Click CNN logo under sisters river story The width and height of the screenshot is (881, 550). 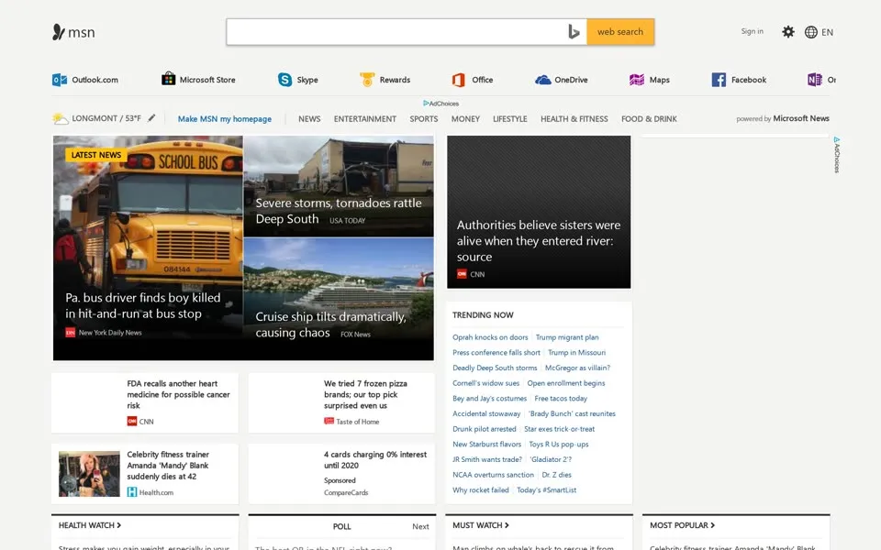[462, 274]
